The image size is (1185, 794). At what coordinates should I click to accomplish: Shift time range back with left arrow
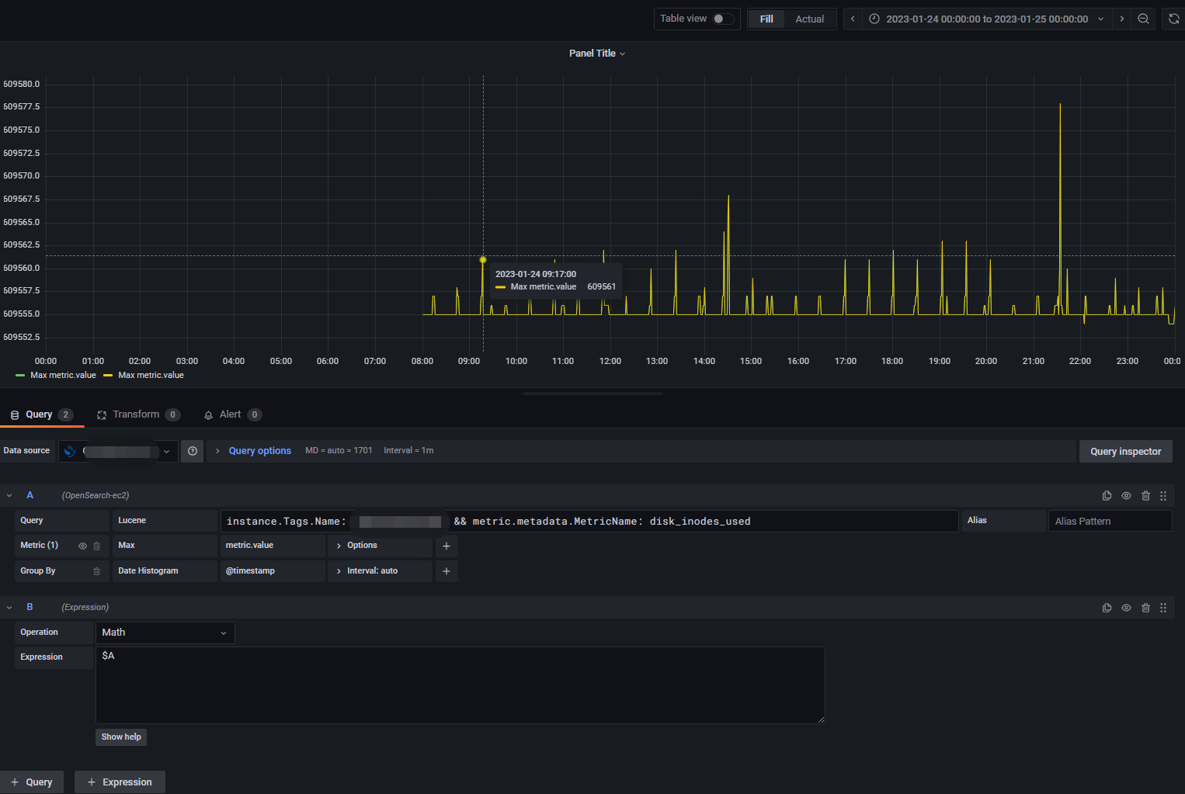851,19
